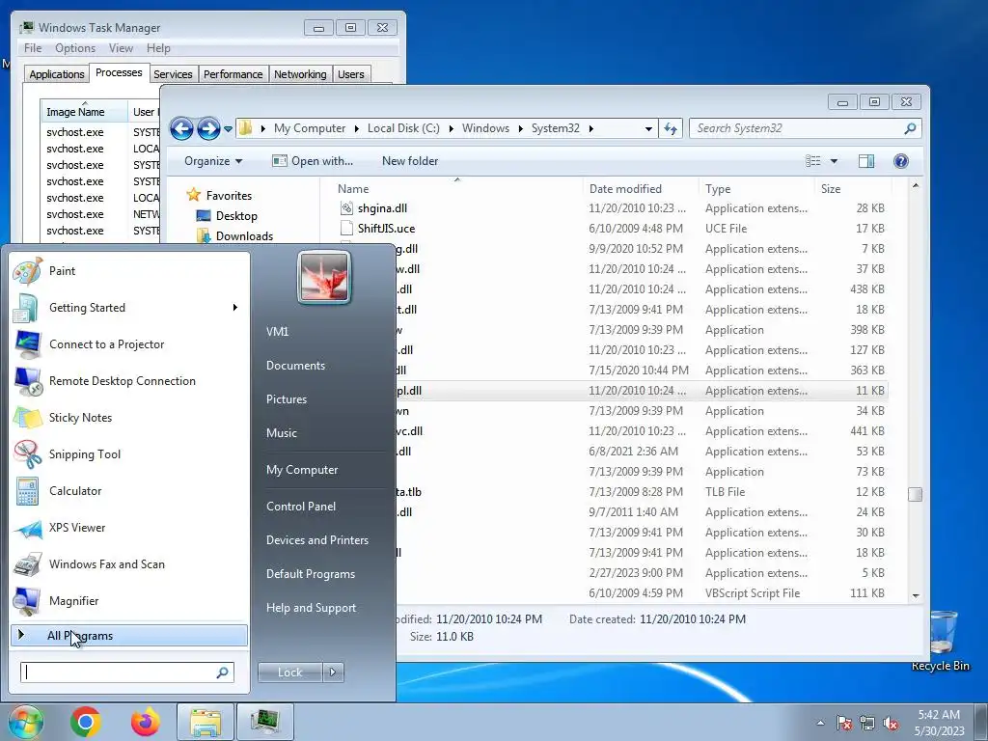This screenshot has height=741, width=988.
Task: Open Task Manager File menu
Action: tap(33, 48)
